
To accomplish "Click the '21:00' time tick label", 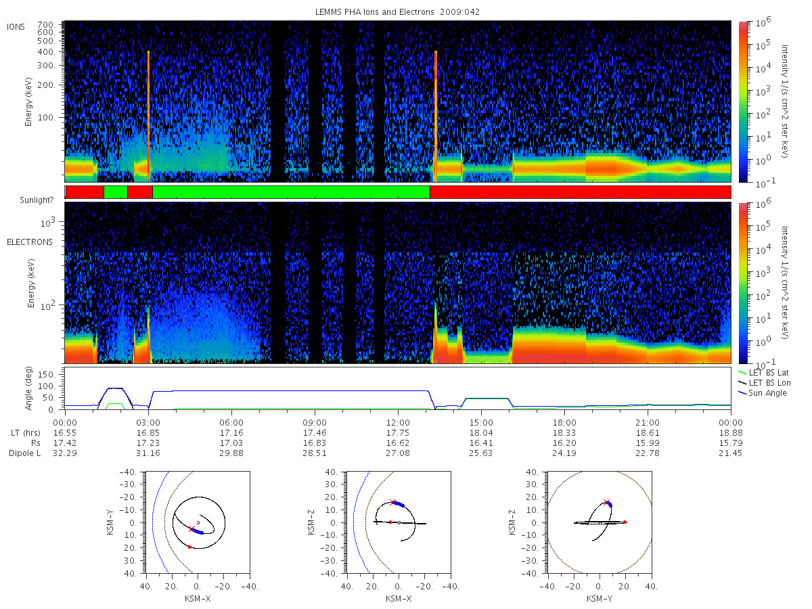I will point(648,422).
